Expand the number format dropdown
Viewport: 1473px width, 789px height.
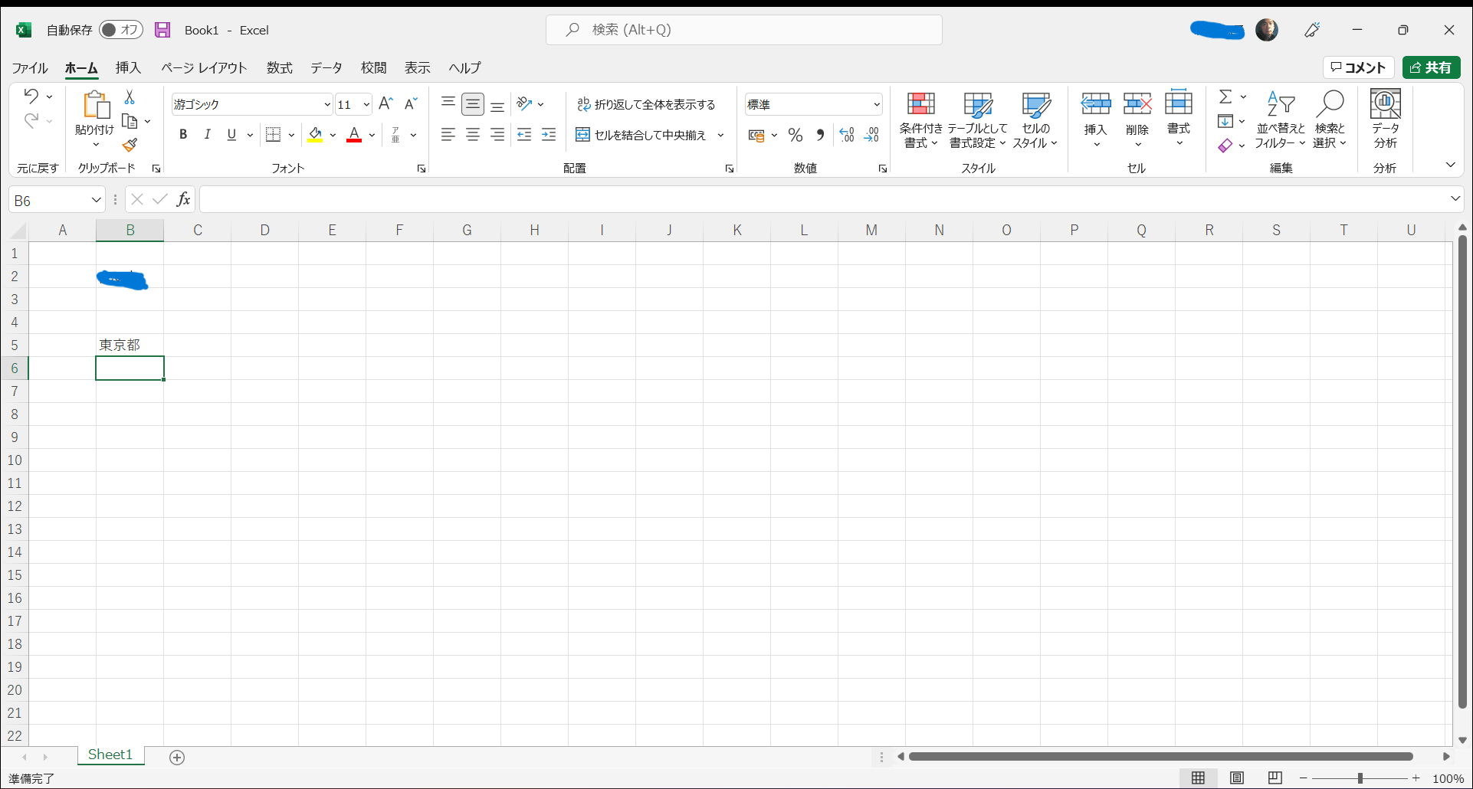pyautogui.click(x=876, y=104)
